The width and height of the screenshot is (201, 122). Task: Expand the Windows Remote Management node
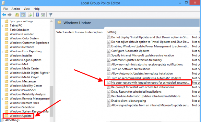tap(3, 99)
